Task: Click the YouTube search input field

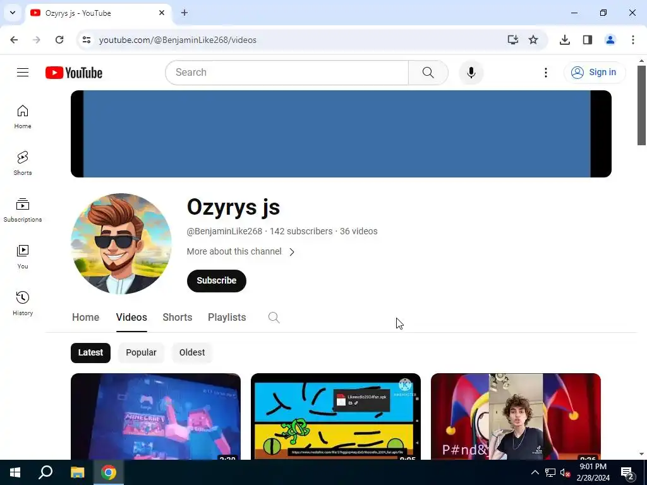Action: pos(287,73)
